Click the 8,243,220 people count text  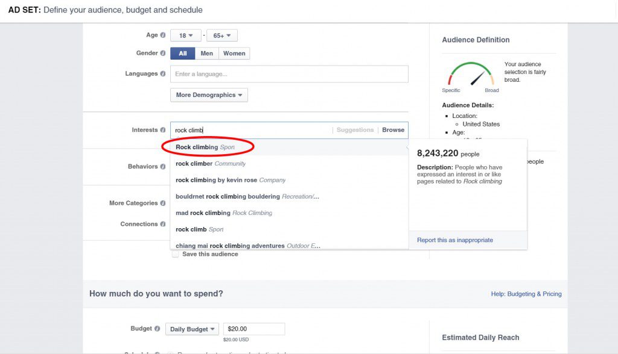coord(448,154)
